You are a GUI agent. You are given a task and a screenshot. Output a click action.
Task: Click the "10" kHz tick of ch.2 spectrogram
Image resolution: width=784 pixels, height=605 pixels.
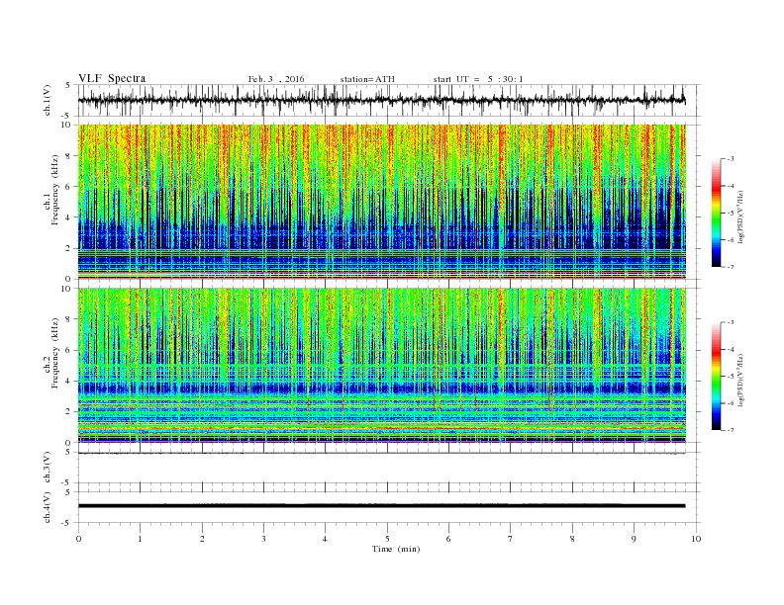[x=67, y=289]
